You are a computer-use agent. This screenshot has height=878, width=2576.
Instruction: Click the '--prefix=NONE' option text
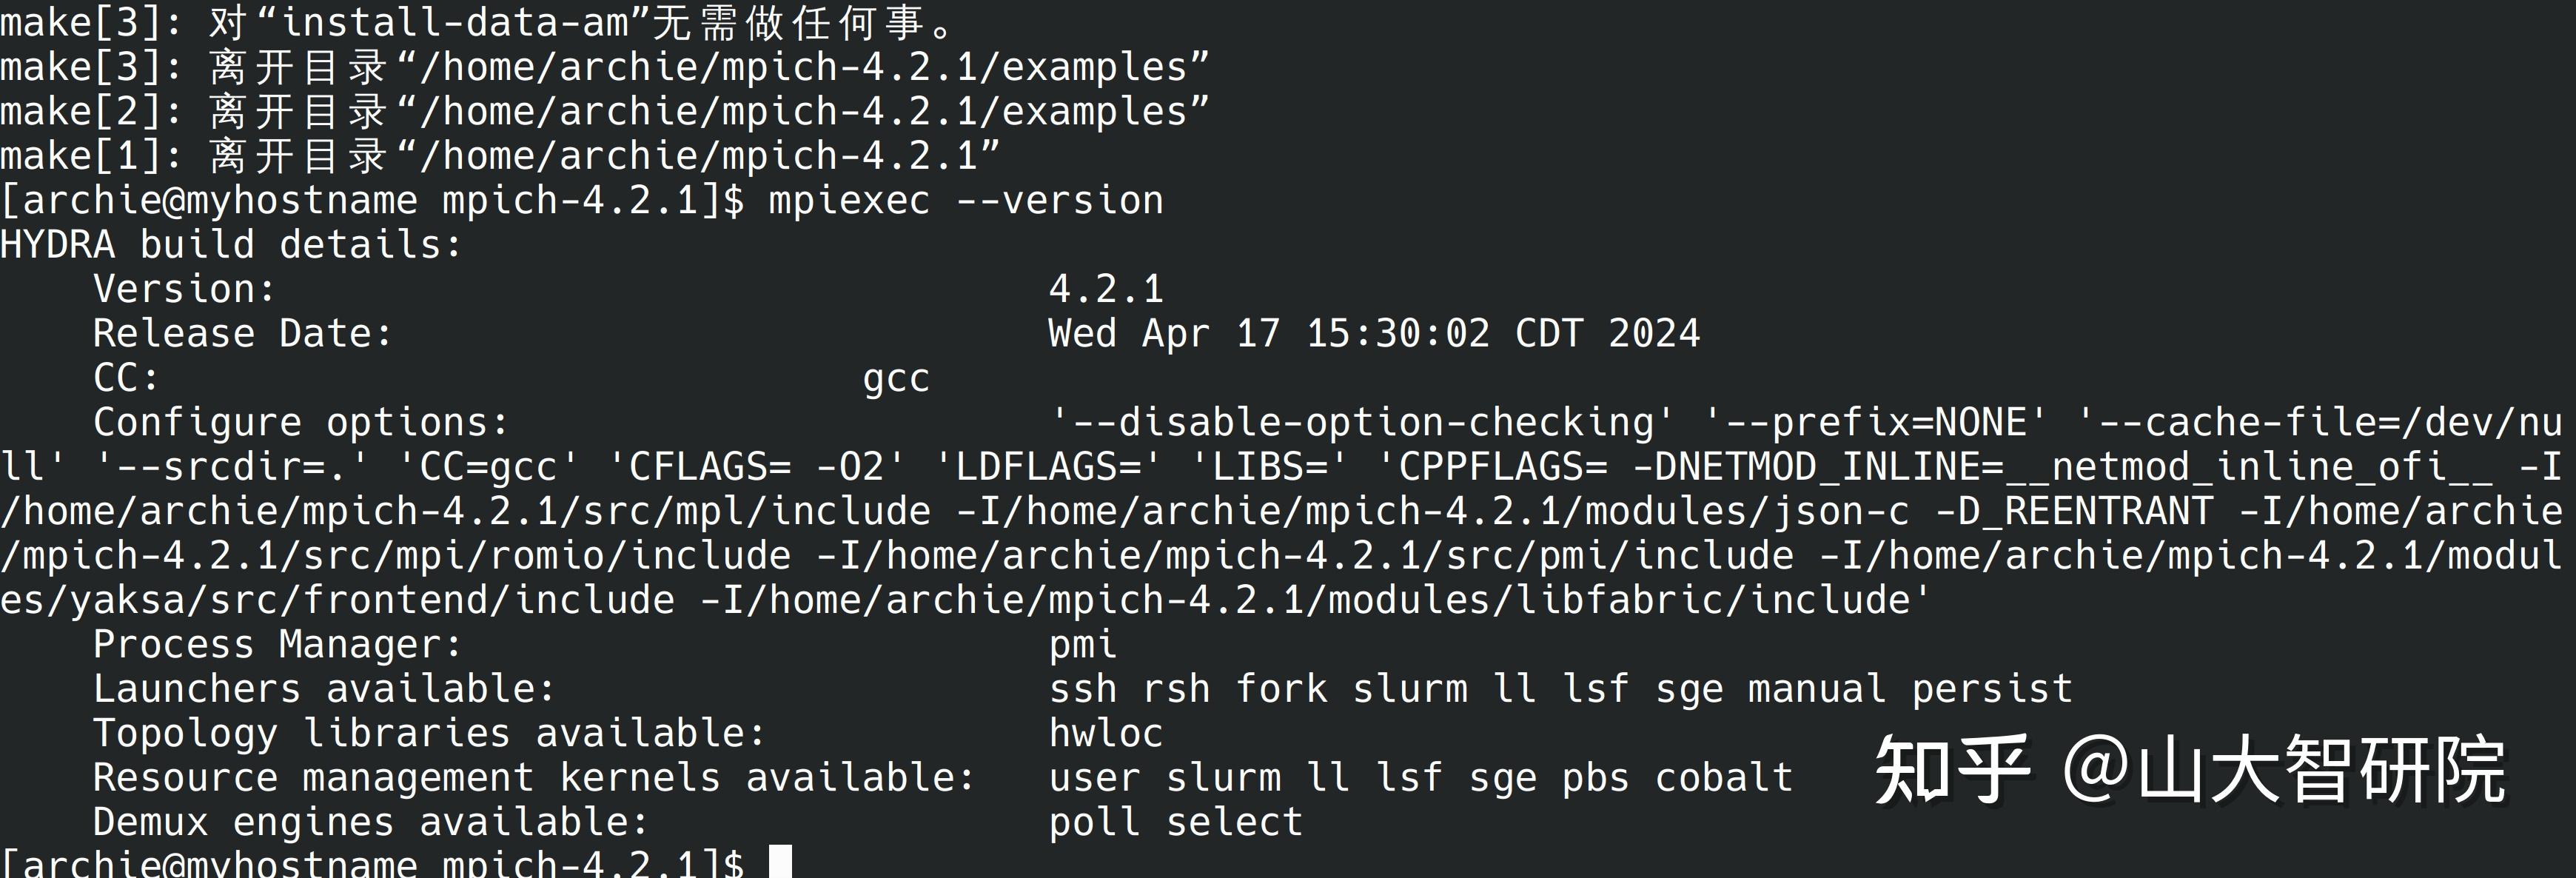click(x=1876, y=423)
